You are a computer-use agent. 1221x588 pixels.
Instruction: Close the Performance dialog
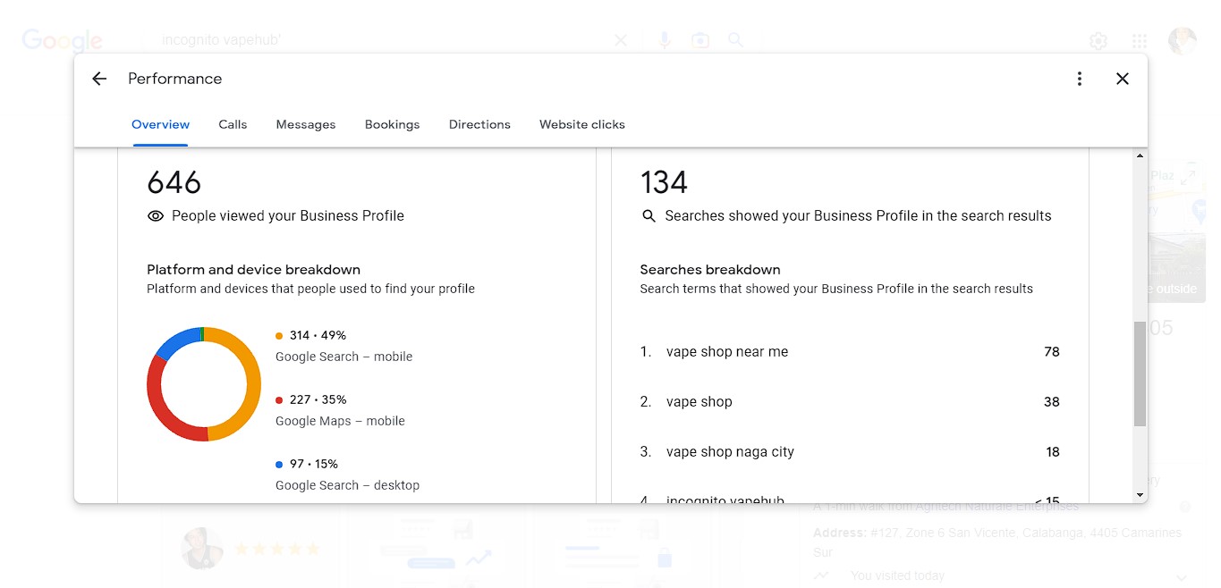coord(1123,79)
